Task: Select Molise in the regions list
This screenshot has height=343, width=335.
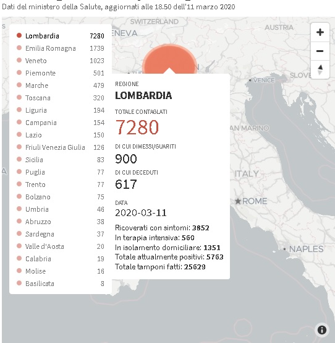Action: pyautogui.click(x=61, y=271)
